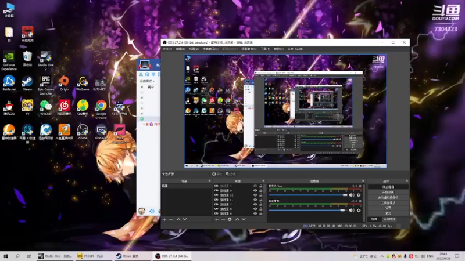The image size is (465, 261).
Task: Switch to the Controls tab at dock bottom
Action: [x=374, y=219]
